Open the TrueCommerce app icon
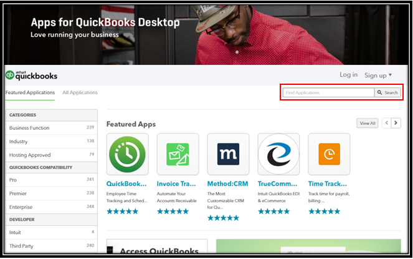 [278, 154]
